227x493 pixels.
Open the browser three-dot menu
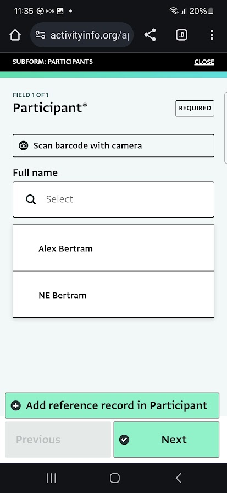(212, 35)
